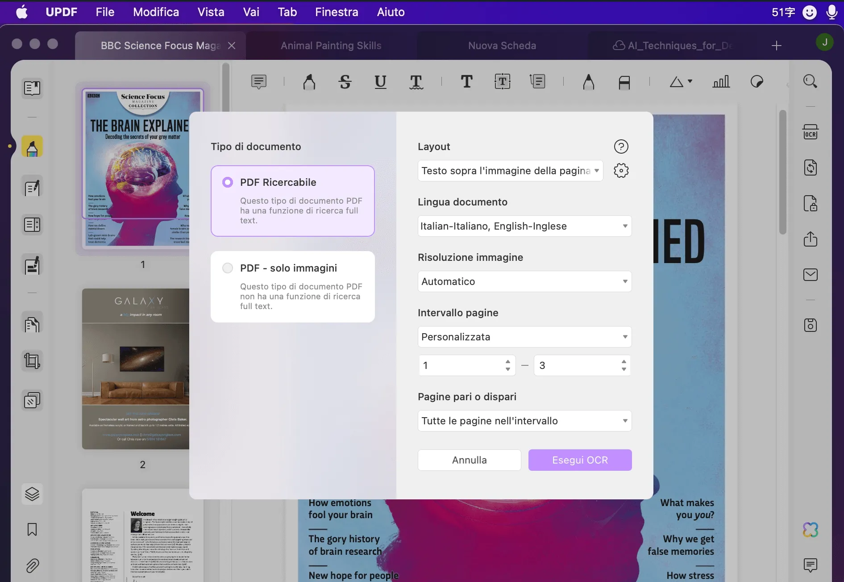Select the Strikethrough text tool
This screenshot has width=844, height=582.
[345, 82]
